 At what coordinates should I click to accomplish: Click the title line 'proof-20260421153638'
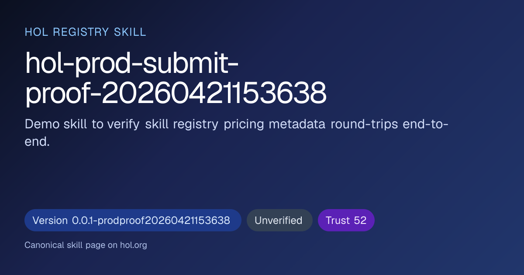[x=176, y=93]
